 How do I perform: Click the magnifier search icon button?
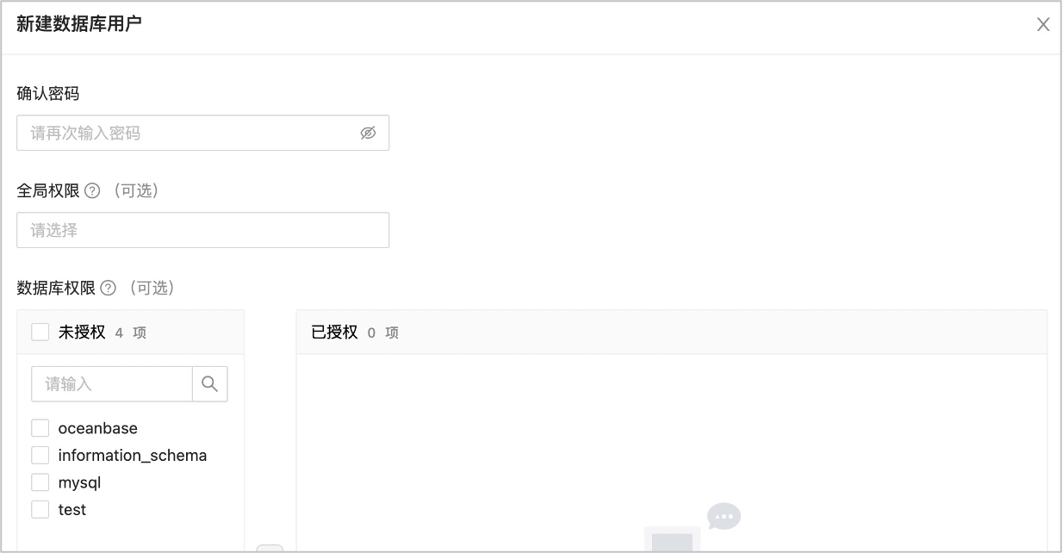(209, 384)
